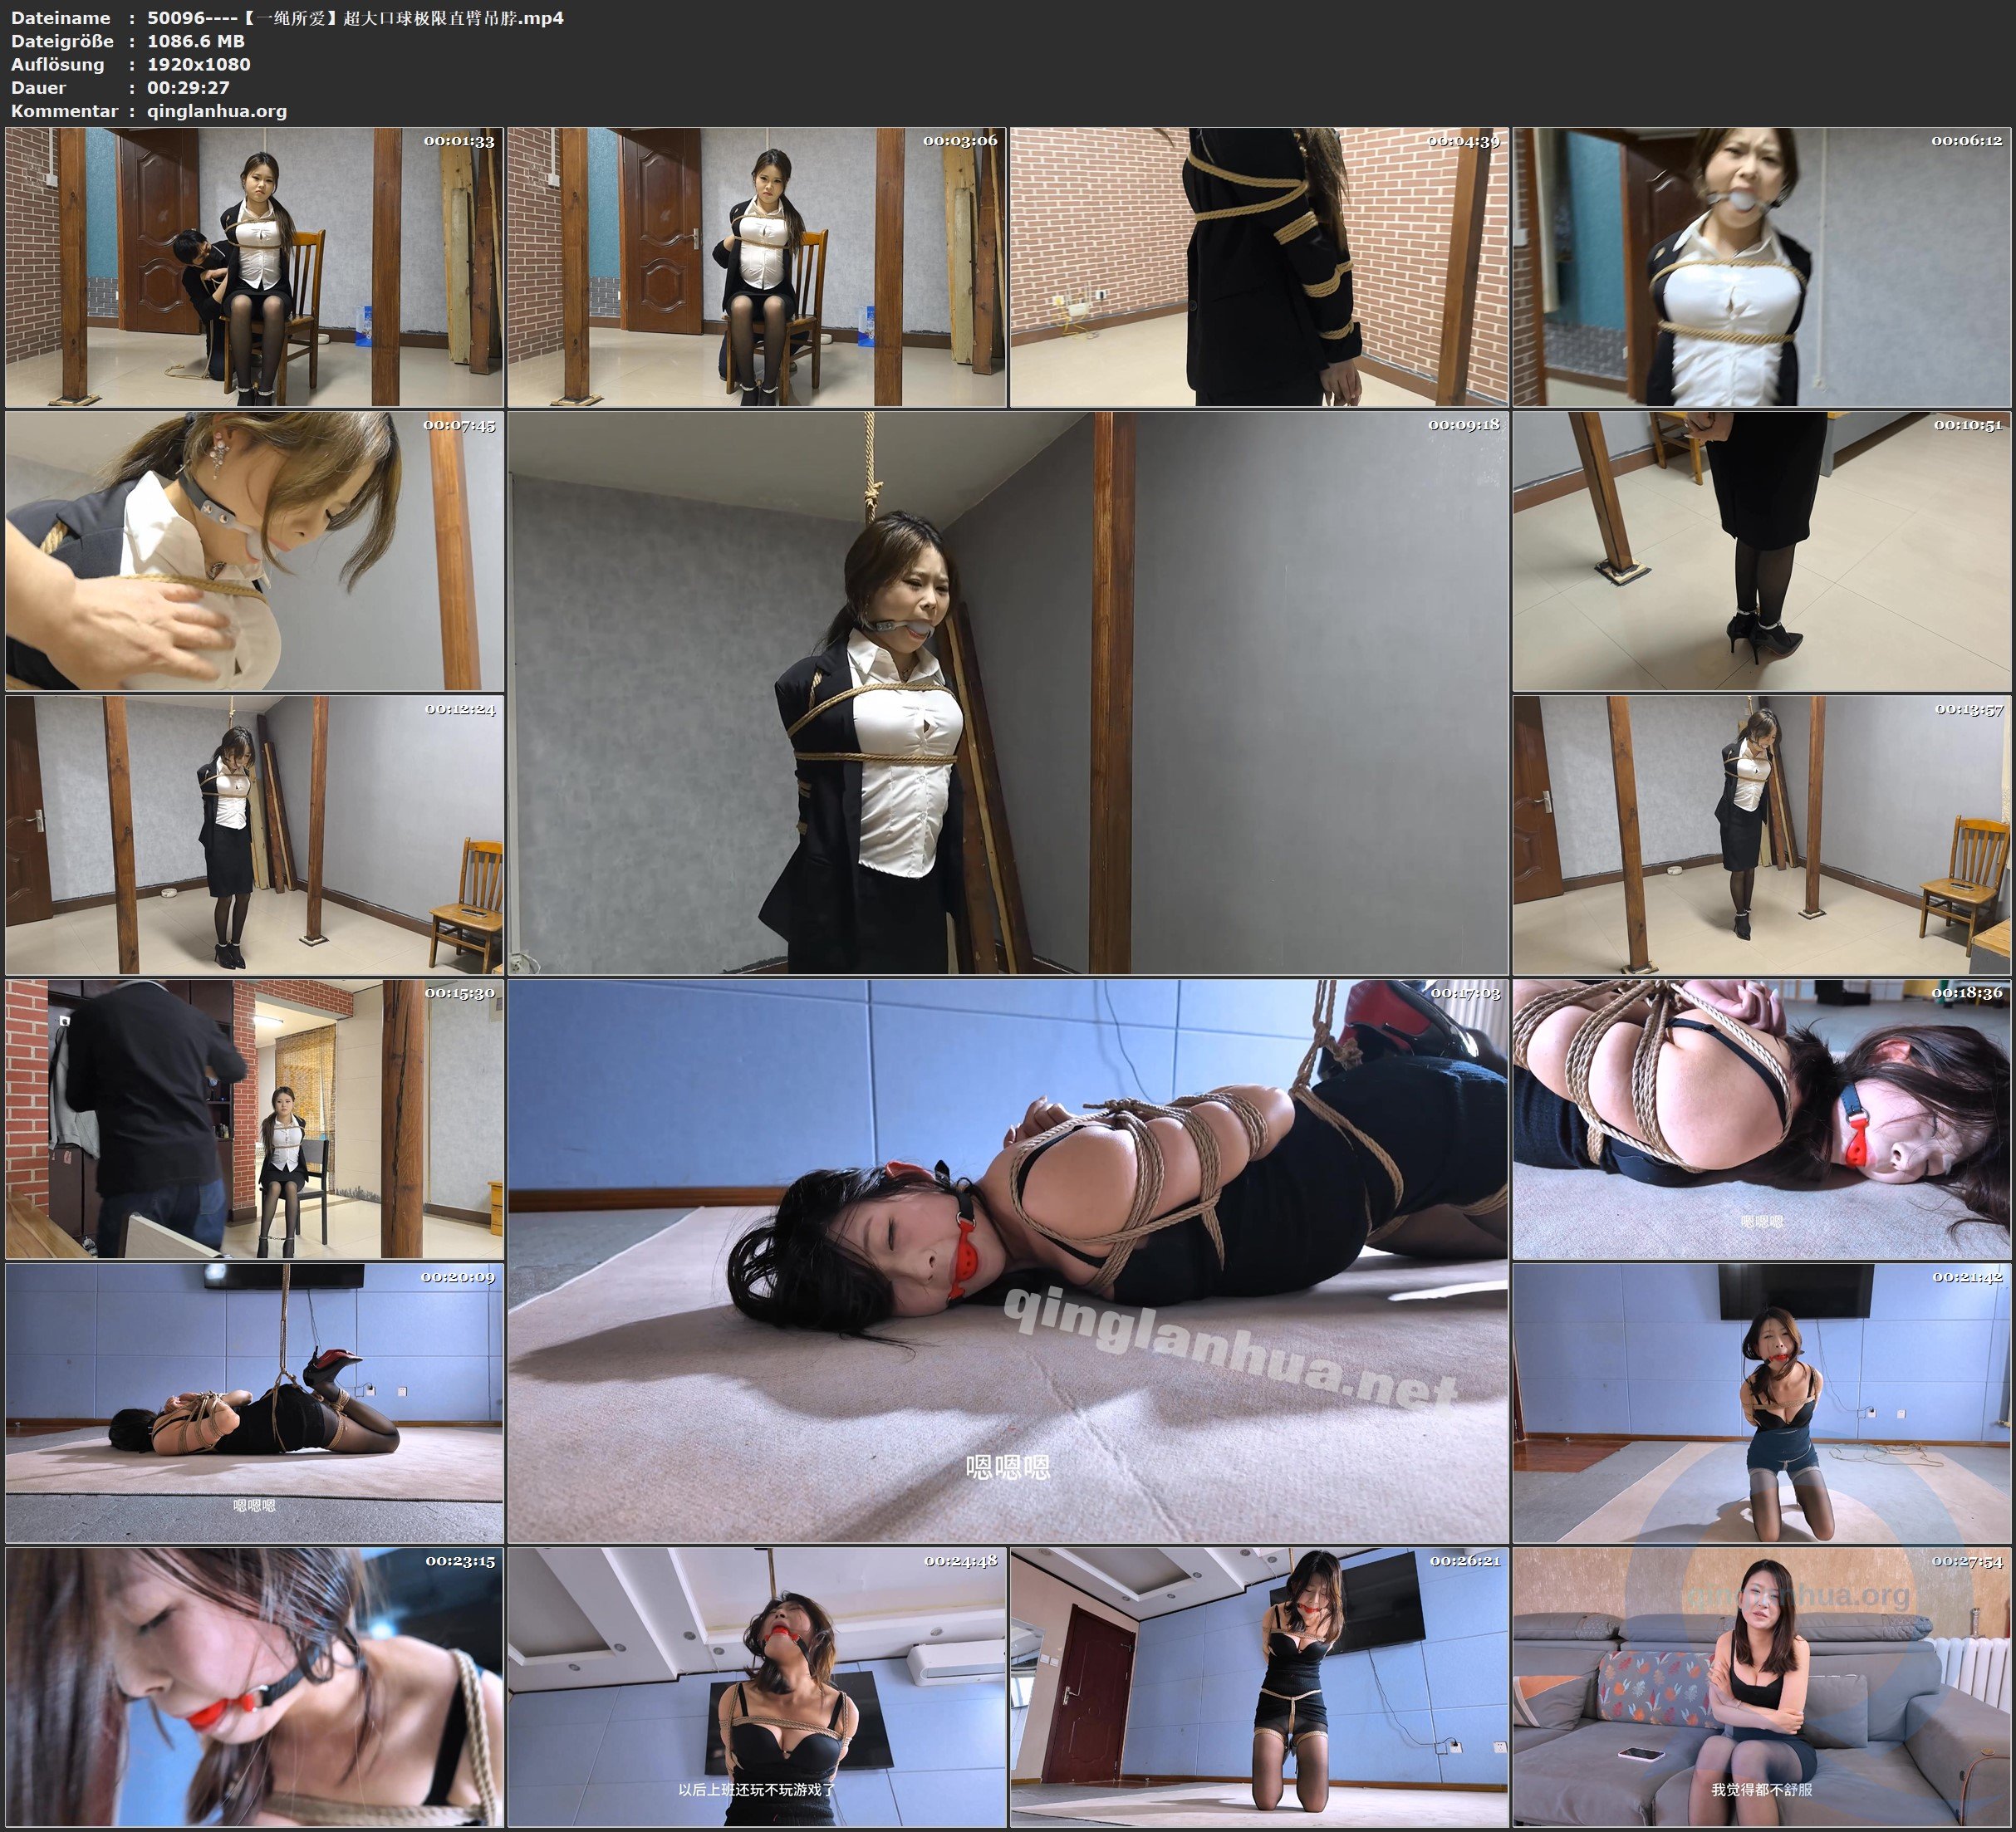Click the thumbnail timestamped 00:21:42
The image size is (2016, 1832).
(1762, 1402)
